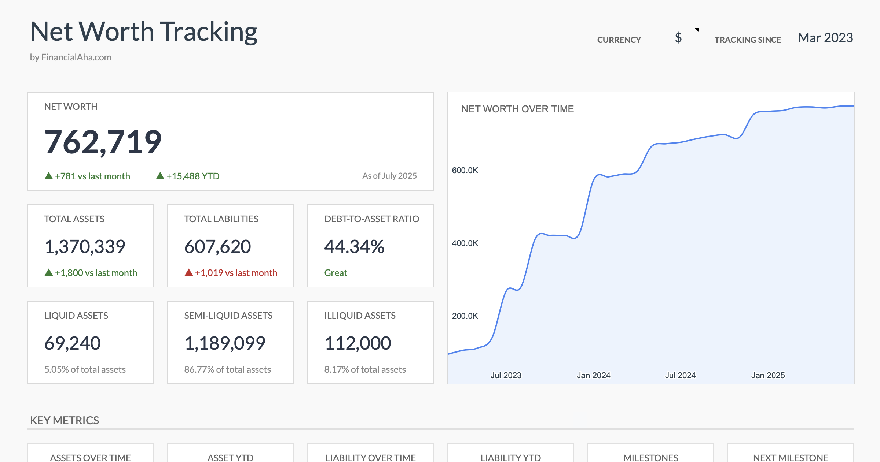
Task: Open the Next Milestone card
Action: (x=791, y=457)
